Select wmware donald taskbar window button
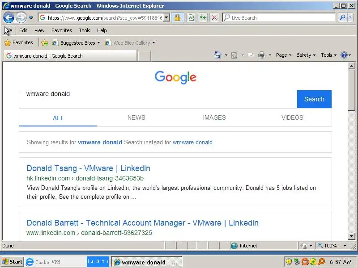This screenshot has height=268, width=358. click(147, 262)
